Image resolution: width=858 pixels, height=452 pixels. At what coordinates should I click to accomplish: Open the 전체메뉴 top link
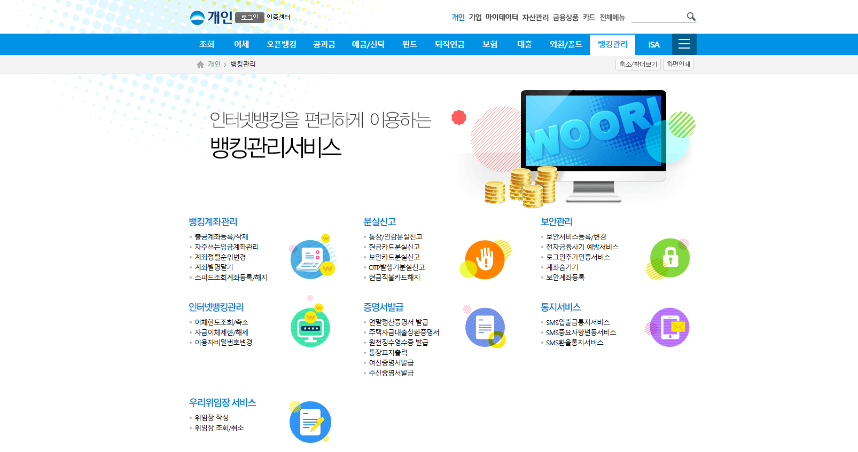tap(612, 18)
